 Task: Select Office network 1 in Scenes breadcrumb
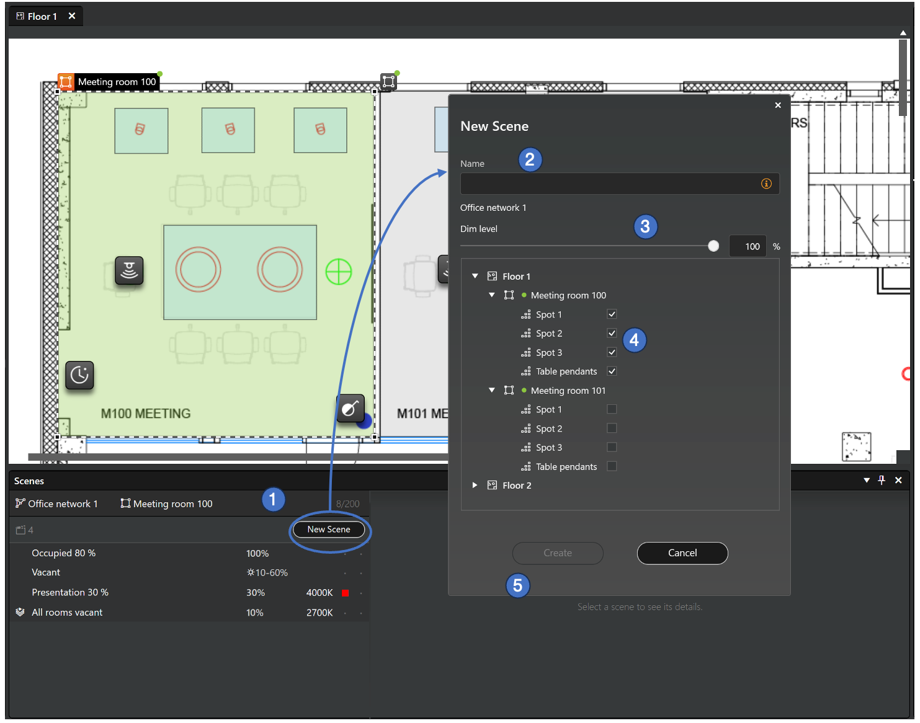coord(56,503)
